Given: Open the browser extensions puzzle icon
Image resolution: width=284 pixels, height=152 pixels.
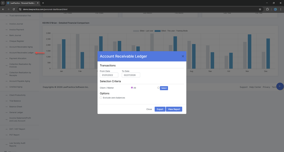Looking at the screenshot, I should (x=267, y=9).
